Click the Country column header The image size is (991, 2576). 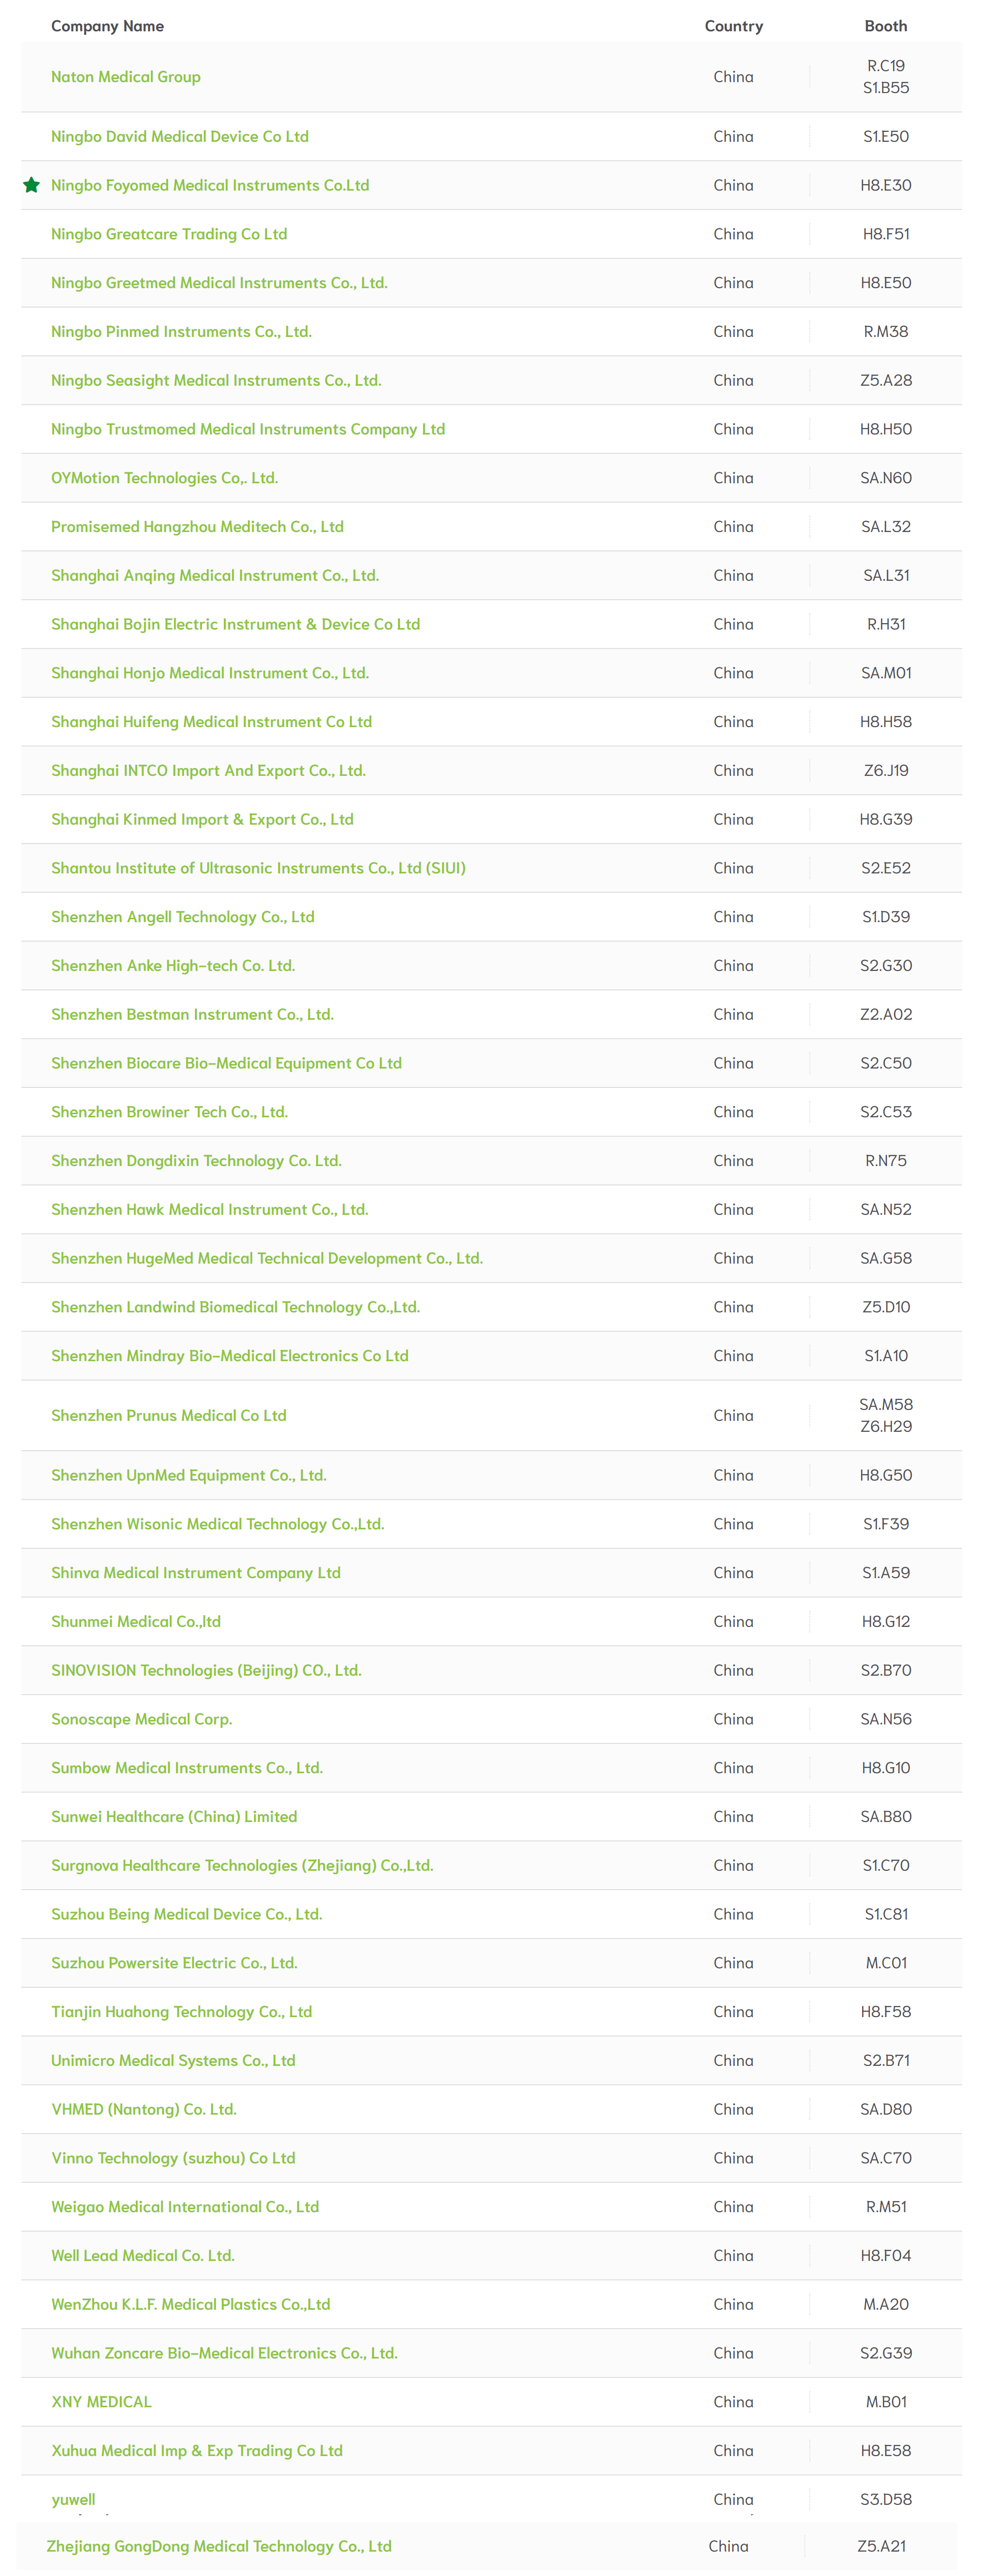pos(734,26)
